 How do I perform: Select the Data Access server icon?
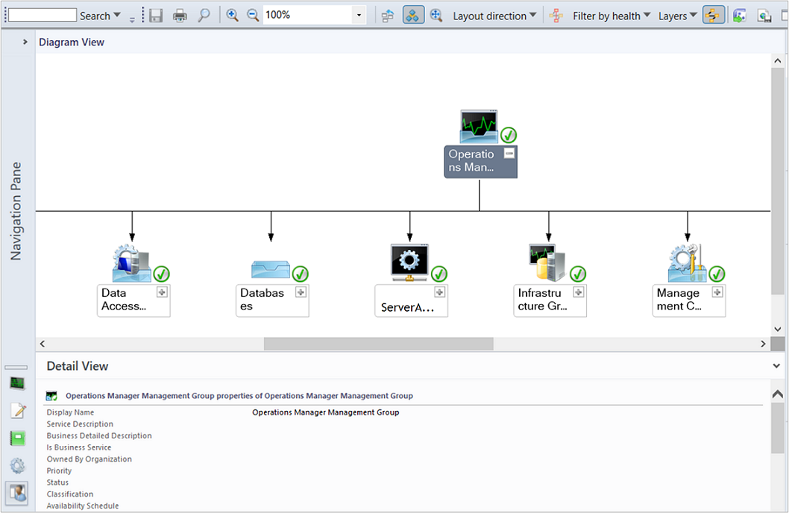[131, 263]
